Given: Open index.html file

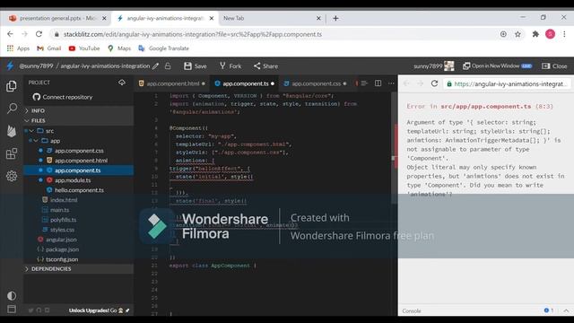Looking at the screenshot, I should point(64,200).
